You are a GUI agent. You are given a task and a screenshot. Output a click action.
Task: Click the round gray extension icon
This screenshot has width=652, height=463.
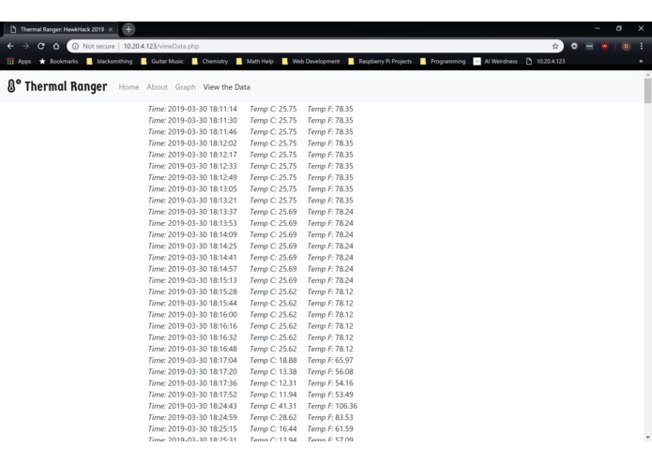574,46
